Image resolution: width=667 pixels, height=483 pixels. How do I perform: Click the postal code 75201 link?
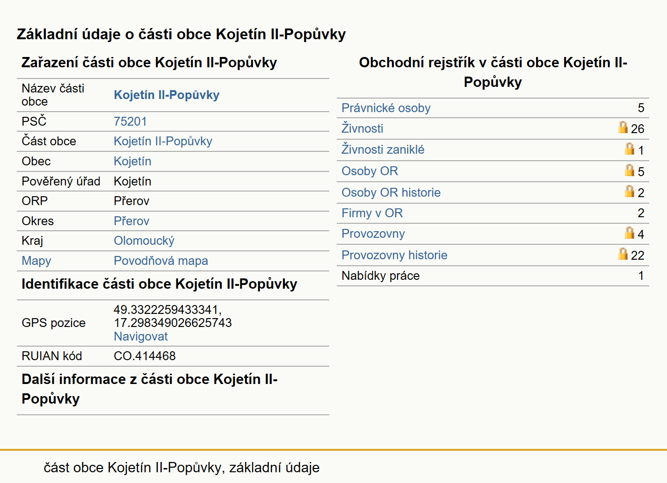pos(130,121)
